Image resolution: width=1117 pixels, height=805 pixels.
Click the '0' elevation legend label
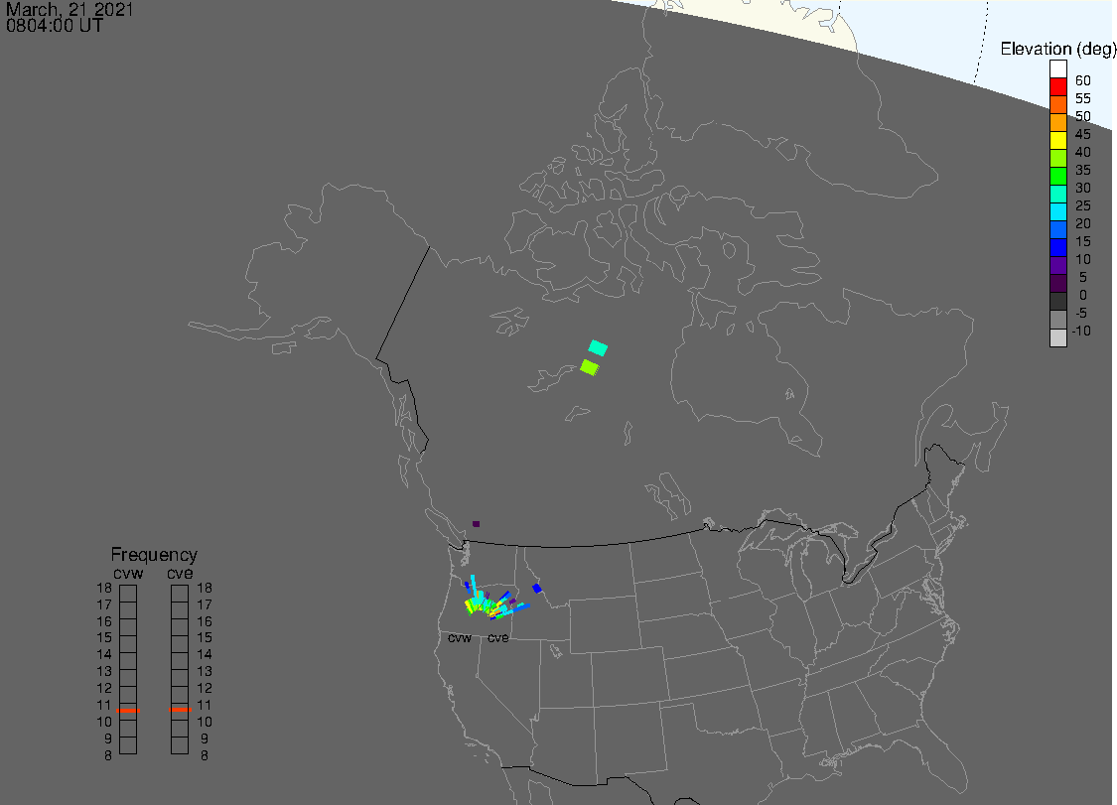(1083, 295)
